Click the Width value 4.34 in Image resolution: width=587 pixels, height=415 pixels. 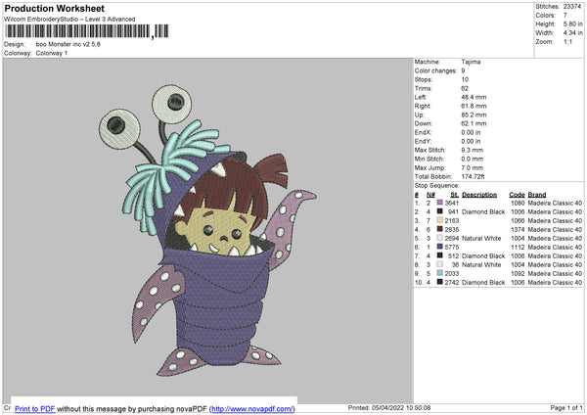pos(572,33)
